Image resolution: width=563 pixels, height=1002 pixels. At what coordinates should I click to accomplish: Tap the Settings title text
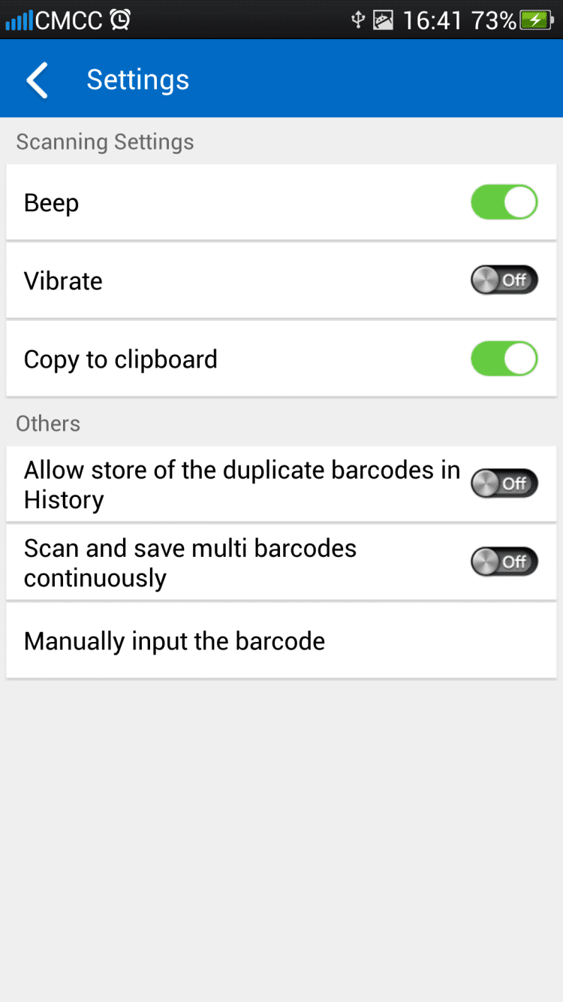coord(137,80)
